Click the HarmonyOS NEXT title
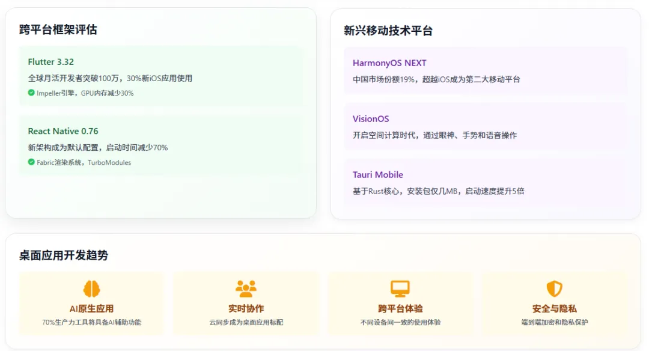The image size is (649, 351). coord(389,63)
